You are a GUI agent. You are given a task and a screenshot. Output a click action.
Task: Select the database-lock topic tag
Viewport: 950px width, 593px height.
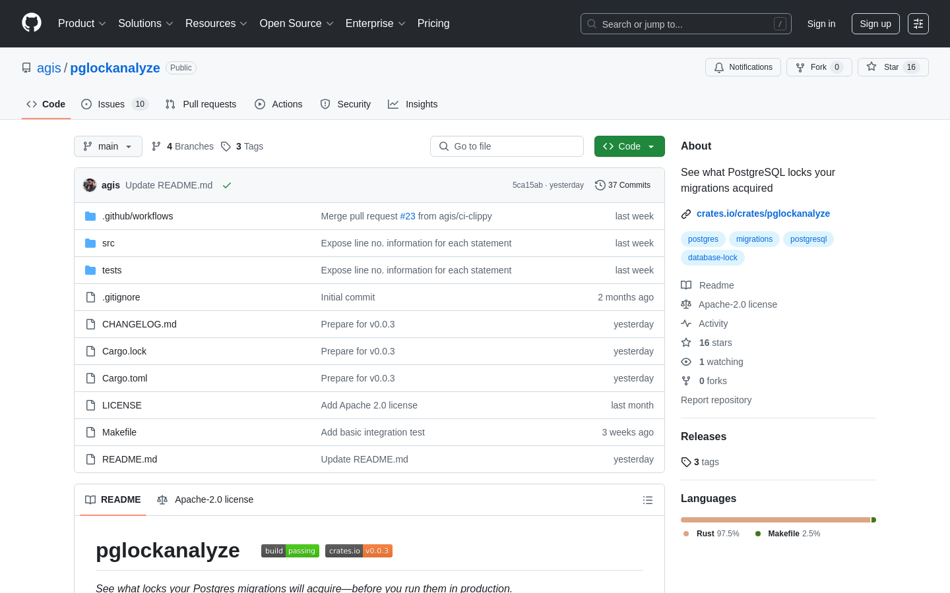click(x=712, y=258)
